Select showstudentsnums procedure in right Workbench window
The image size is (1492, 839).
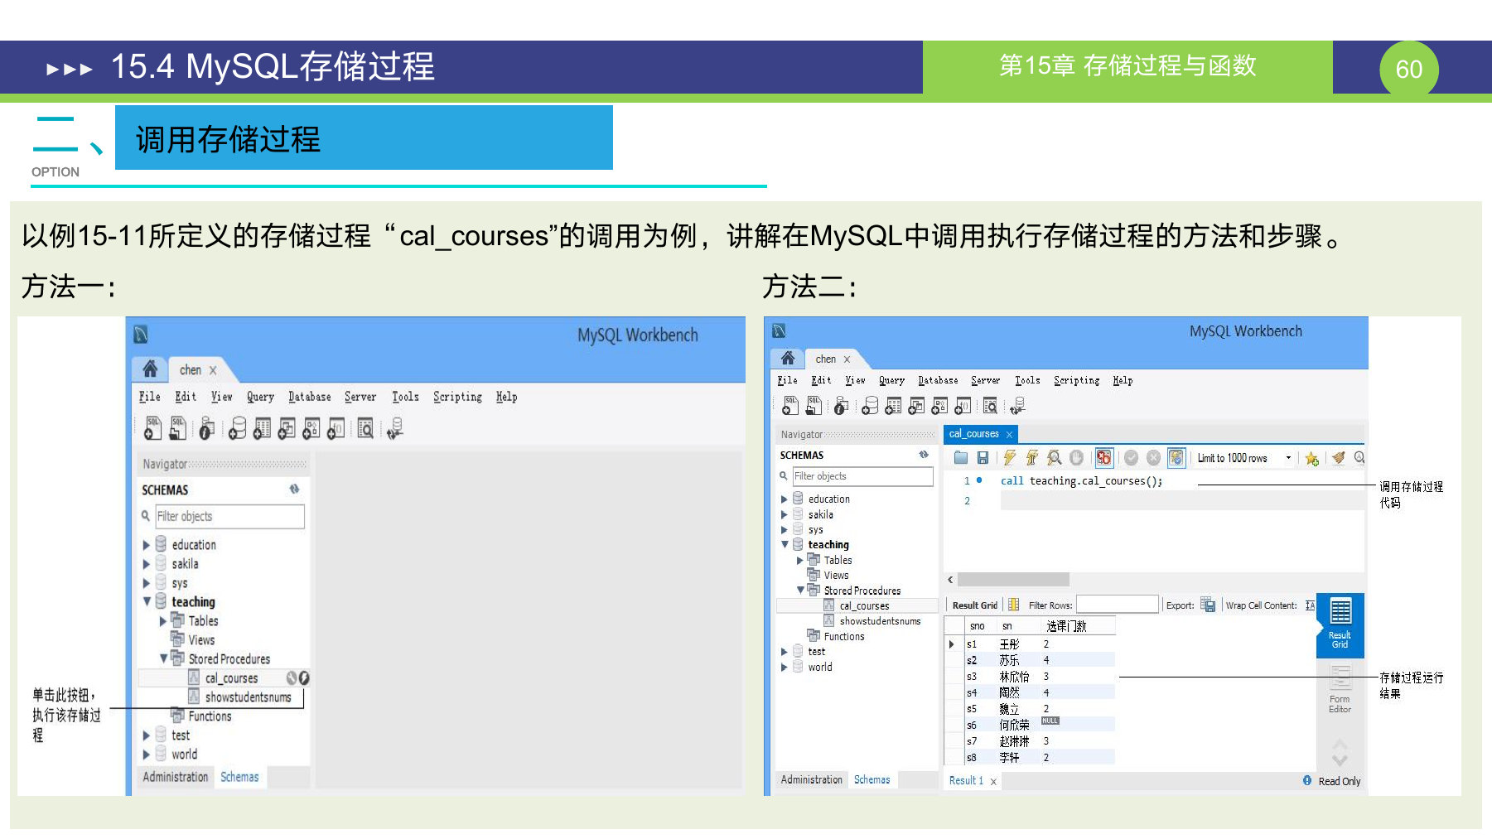point(880,621)
